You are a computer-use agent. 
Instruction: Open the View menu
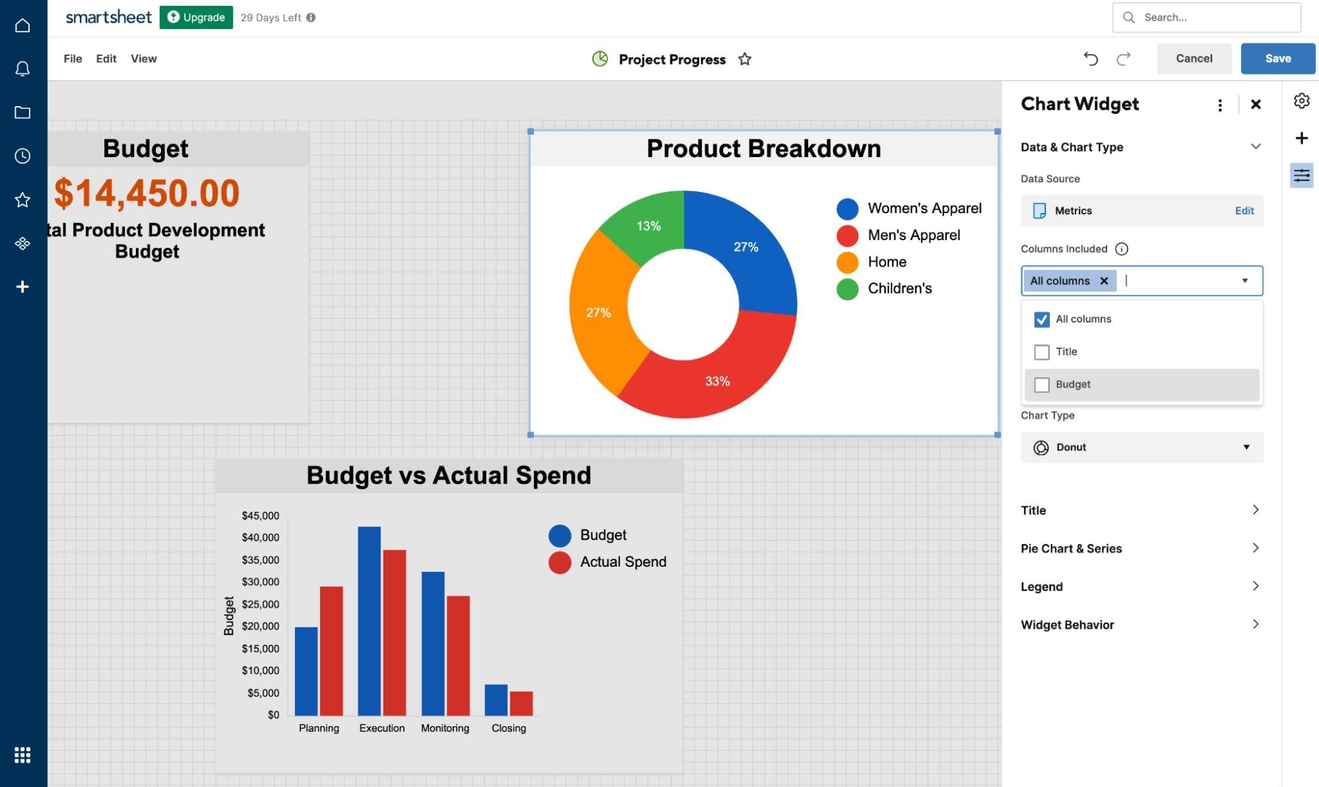(143, 59)
